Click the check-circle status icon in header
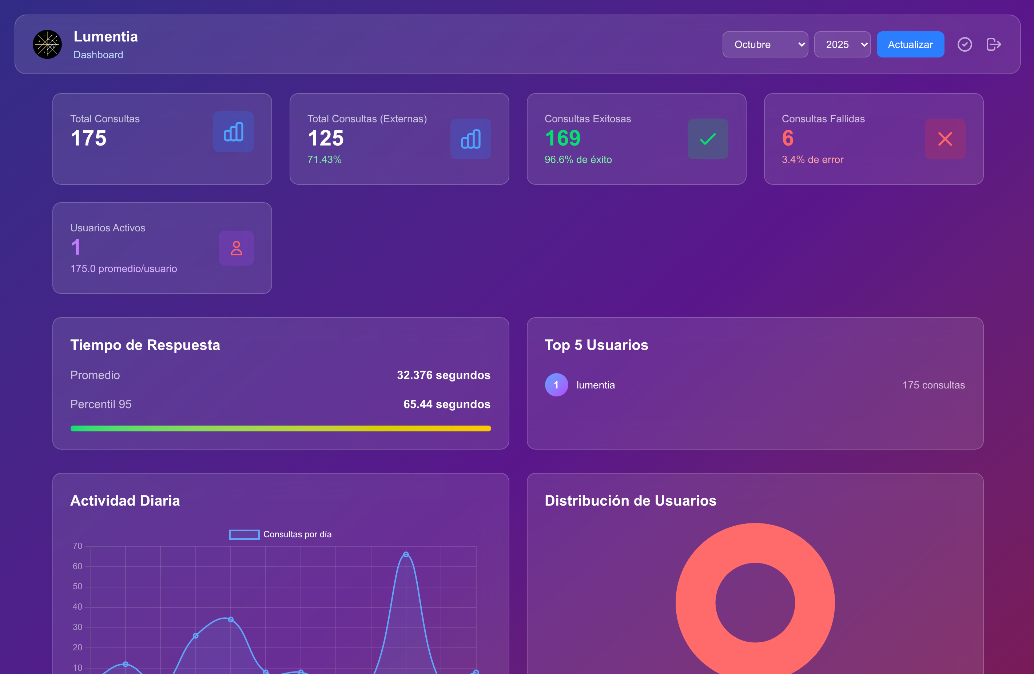This screenshot has height=674, width=1034. [965, 44]
